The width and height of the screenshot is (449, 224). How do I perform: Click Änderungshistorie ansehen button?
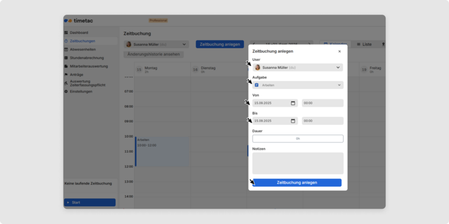pos(154,54)
